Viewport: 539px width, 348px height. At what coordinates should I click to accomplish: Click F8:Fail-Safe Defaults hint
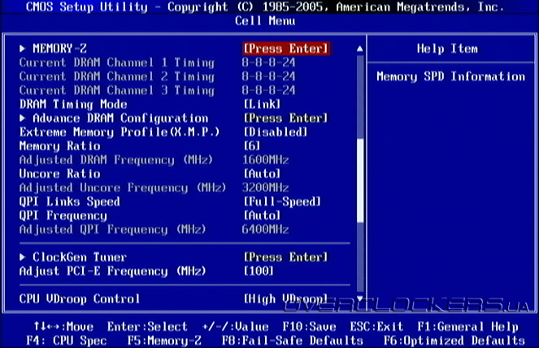(x=292, y=341)
